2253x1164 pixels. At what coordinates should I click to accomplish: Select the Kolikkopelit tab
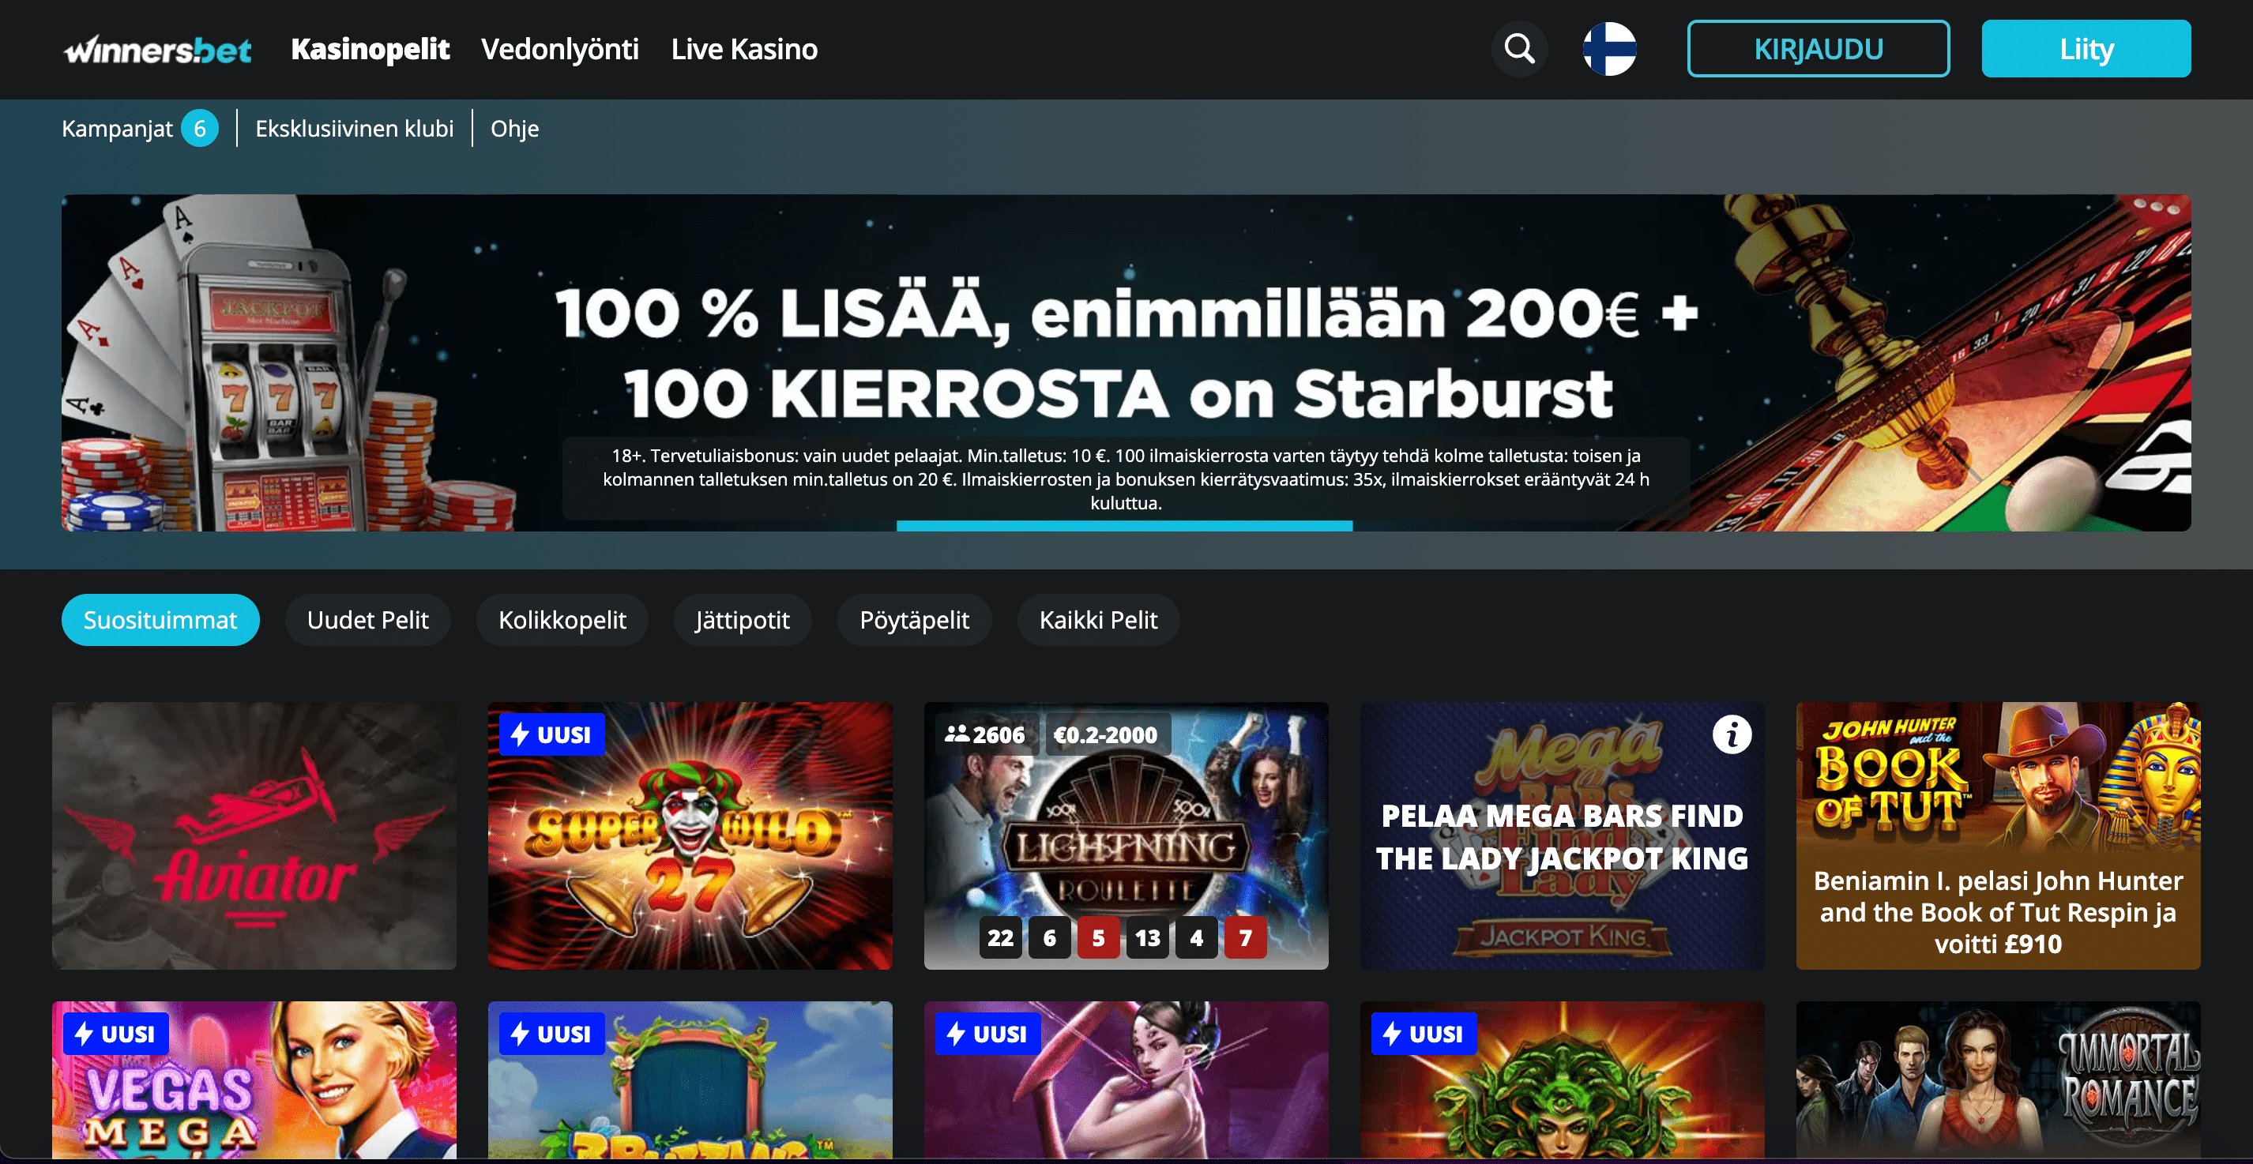[x=562, y=620]
